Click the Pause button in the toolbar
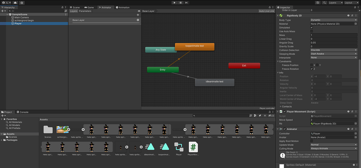 [180, 2]
